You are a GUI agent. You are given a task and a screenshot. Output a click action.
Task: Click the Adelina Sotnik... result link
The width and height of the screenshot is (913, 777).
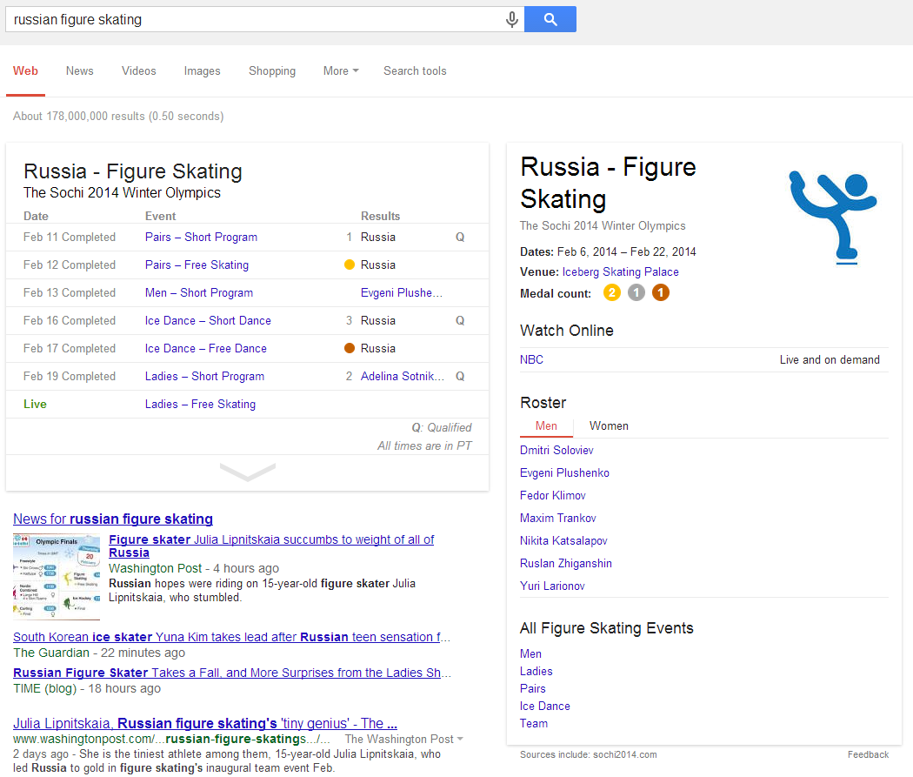[x=403, y=376]
